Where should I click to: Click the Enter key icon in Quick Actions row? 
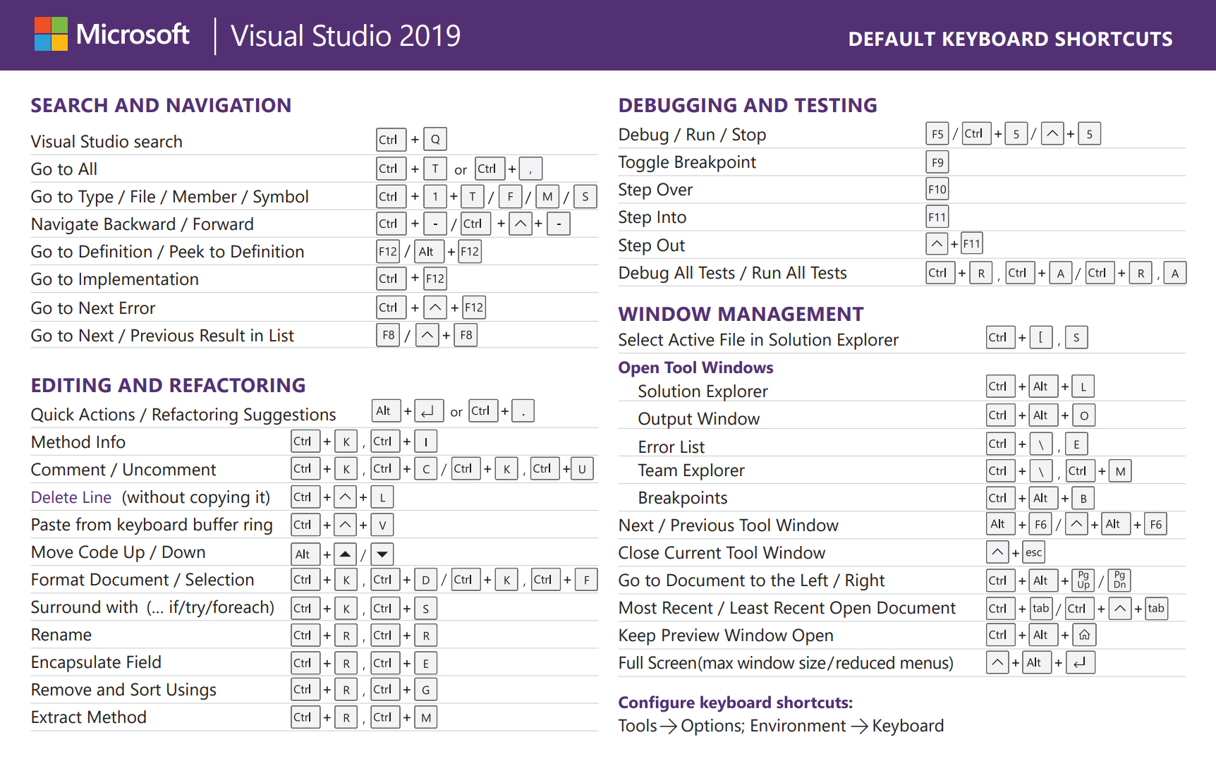429,411
